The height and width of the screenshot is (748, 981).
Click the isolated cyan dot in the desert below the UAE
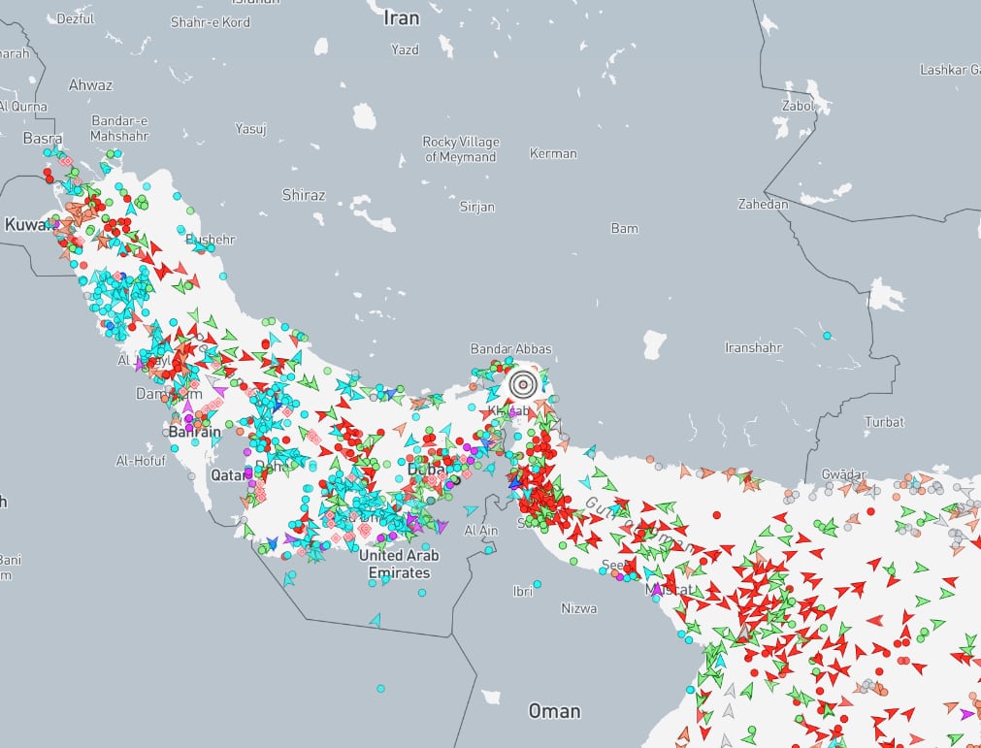click(381, 688)
